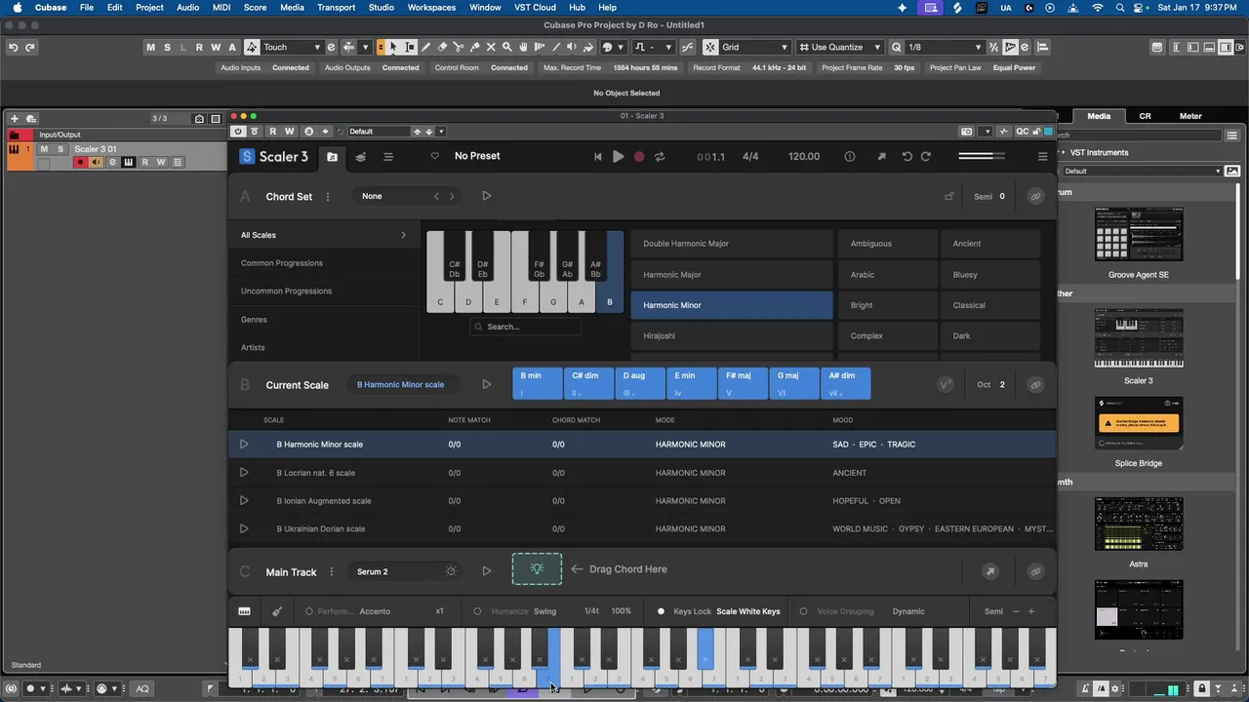Select the Draw pencil tool in Cubase toolbar
1249x702 pixels.
425,47
